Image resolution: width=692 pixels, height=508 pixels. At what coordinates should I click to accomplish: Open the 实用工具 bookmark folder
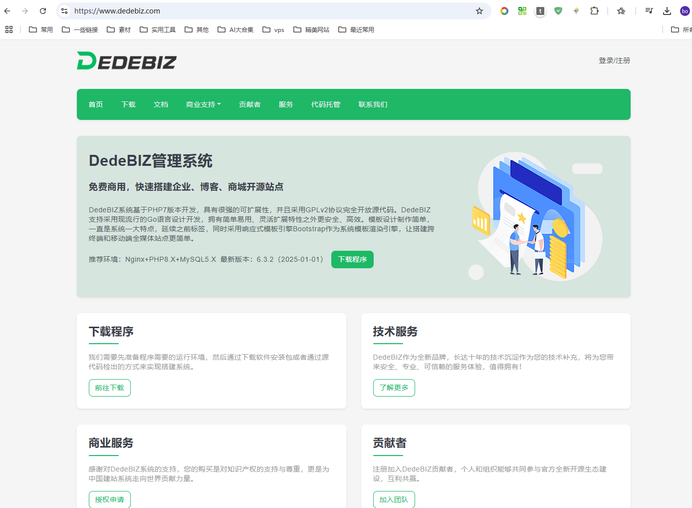click(x=158, y=30)
